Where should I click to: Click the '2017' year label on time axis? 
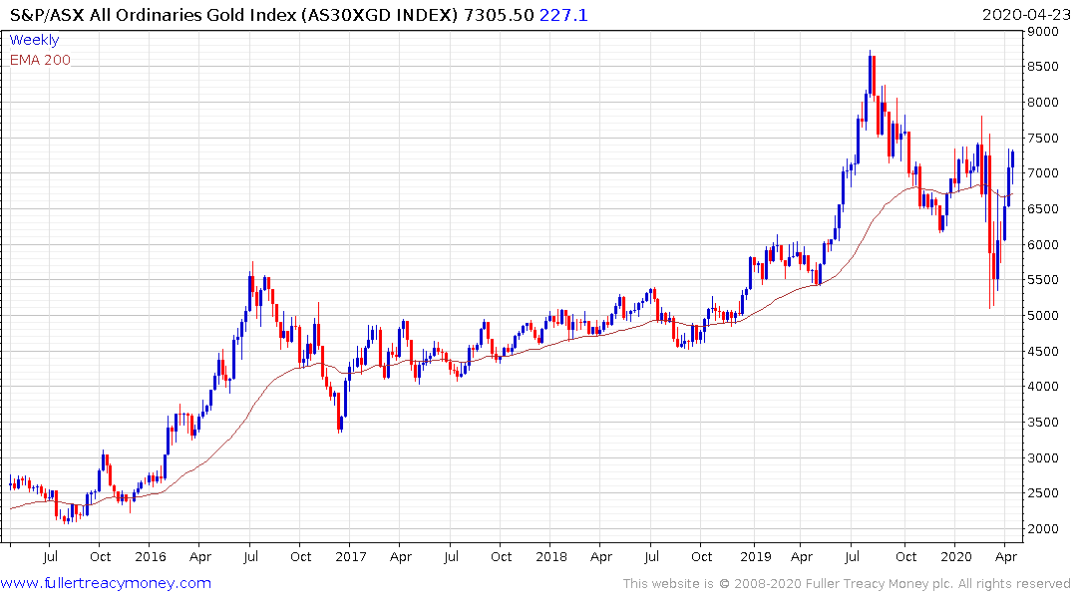351,557
